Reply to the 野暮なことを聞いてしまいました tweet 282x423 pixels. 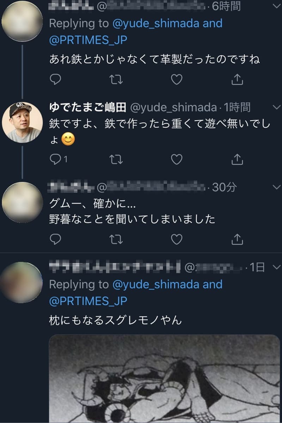click(55, 240)
